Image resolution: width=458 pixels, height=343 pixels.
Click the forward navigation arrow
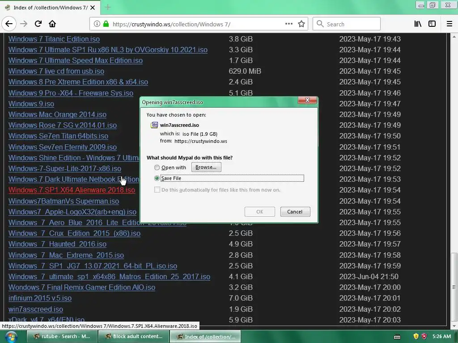pyautogui.click(x=24, y=24)
